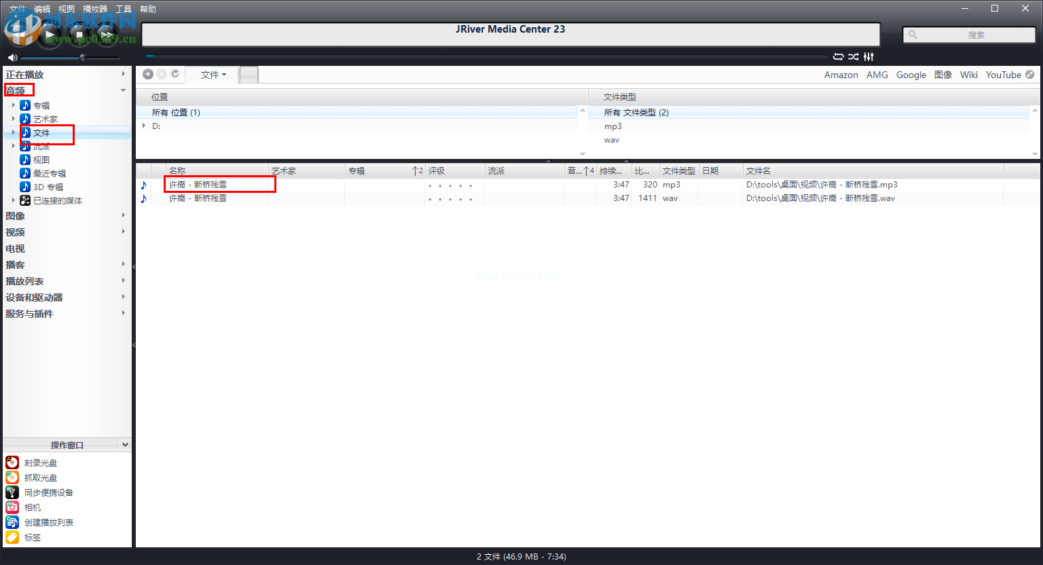Screen dimensions: 1043x565
Task: Click the Wiki link
Action: (969, 75)
